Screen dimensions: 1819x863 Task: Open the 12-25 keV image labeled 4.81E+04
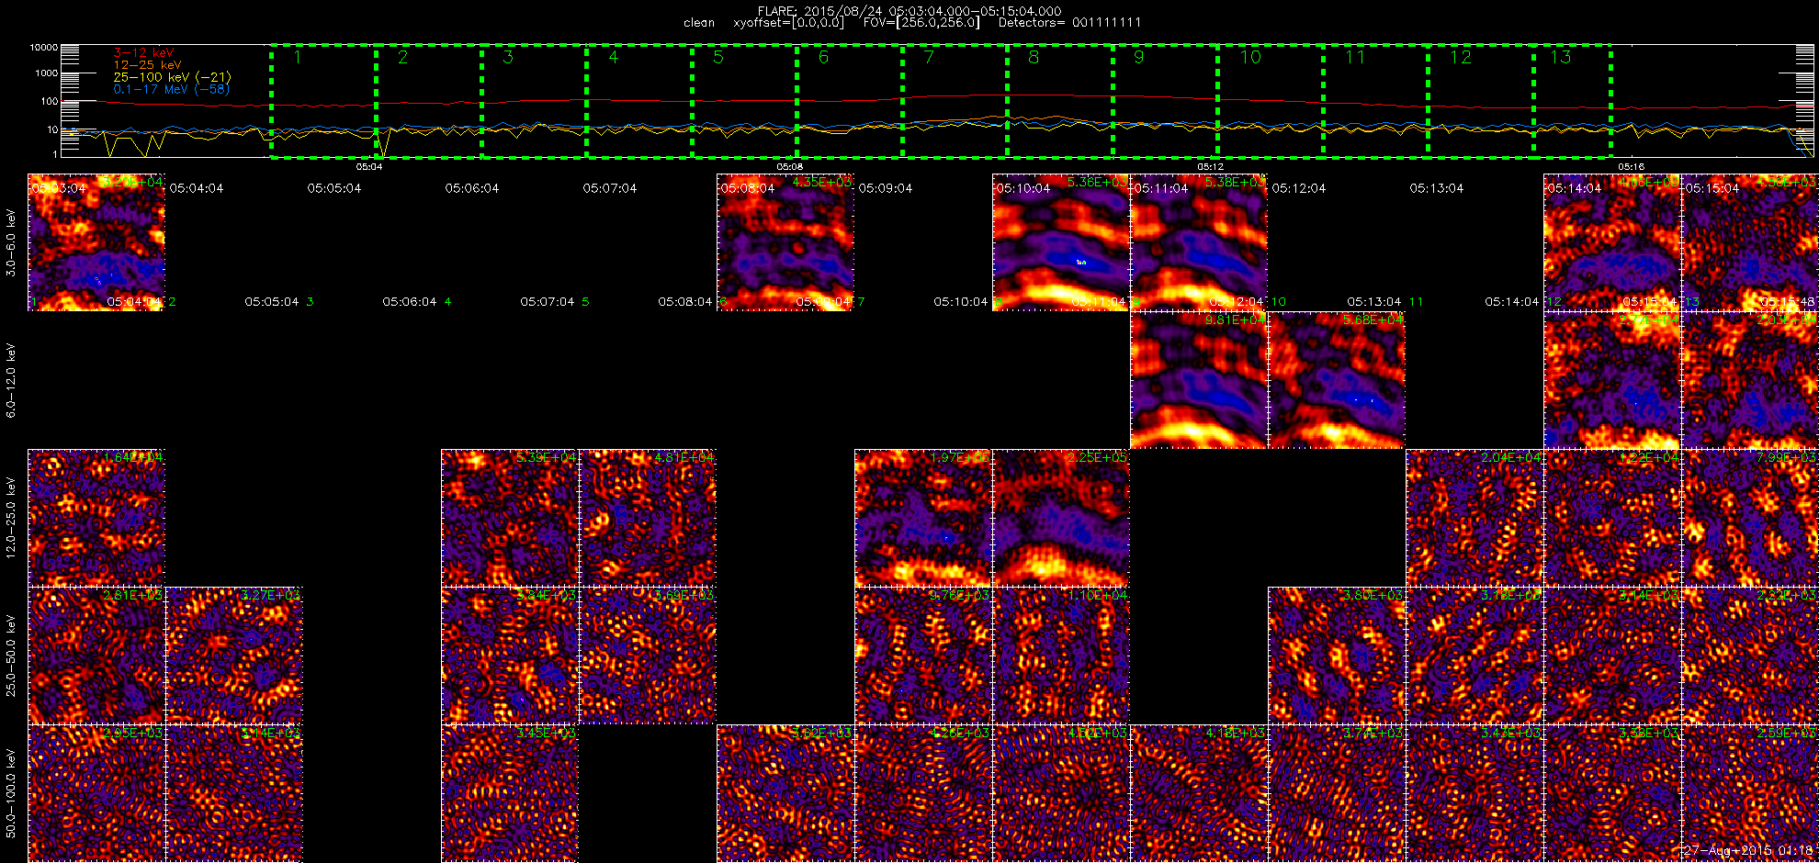point(648,518)
